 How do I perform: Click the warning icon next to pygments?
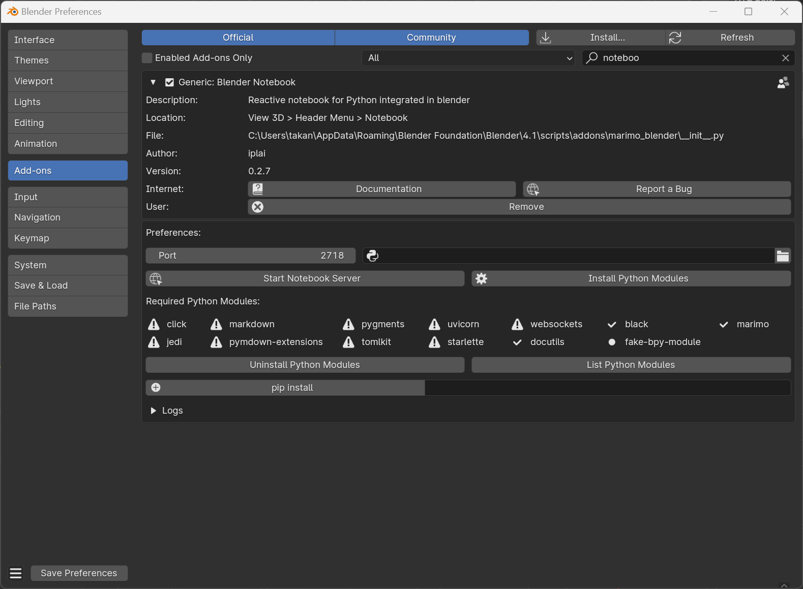[x=348, y=324]
